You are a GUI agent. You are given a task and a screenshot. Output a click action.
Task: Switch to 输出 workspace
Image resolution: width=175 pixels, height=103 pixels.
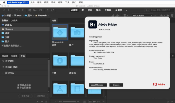point(98,10)
